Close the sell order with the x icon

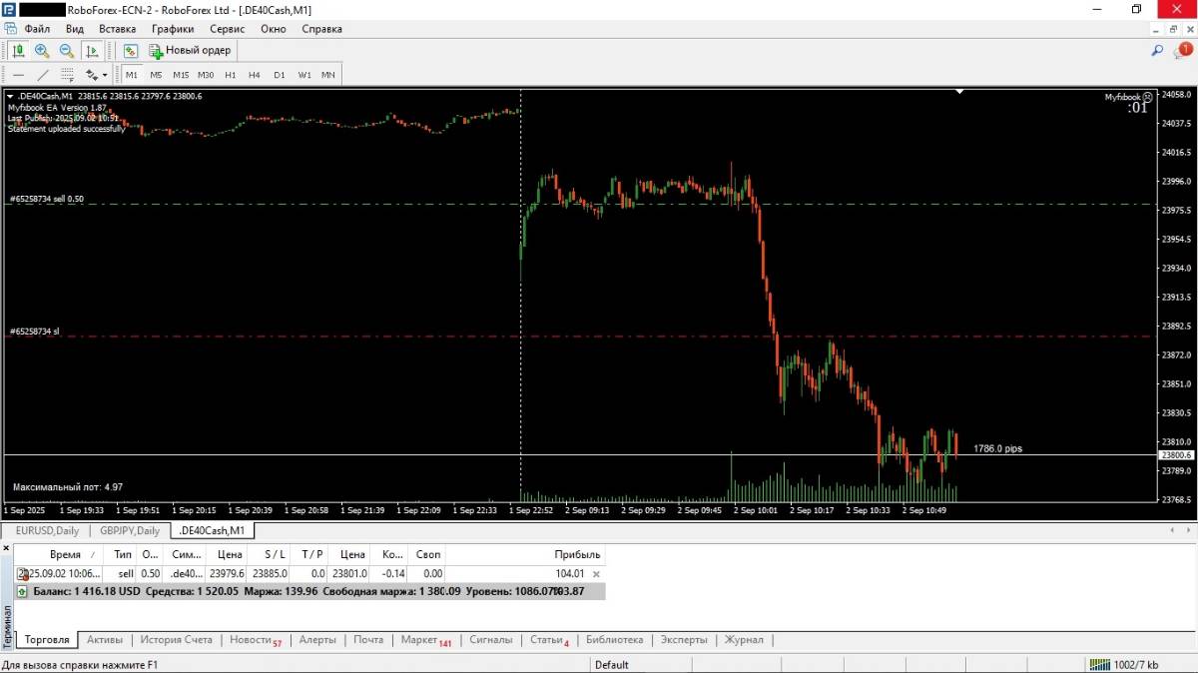click(x=596, y=574)
